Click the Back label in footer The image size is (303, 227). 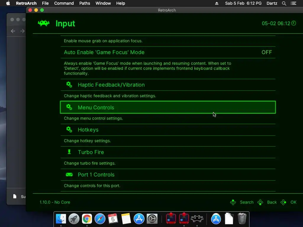pyautogui.click(x=272, y=202)
